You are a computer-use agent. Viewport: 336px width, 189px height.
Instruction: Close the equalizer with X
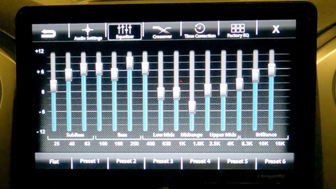tap(276, 30)
